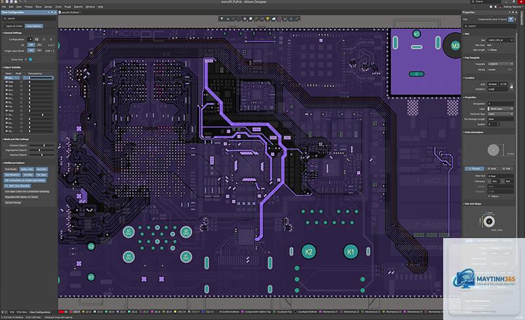525x320 pixels.
Task: Open the Layer dropdown showing Multi-Layer
Action: [x=501, y=109]
